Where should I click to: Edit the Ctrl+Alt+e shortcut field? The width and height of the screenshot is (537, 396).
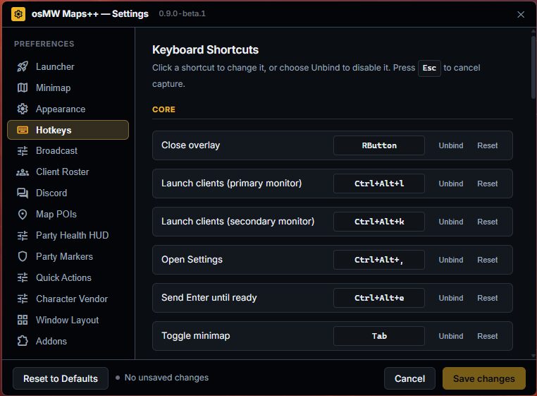pos(379,298)
